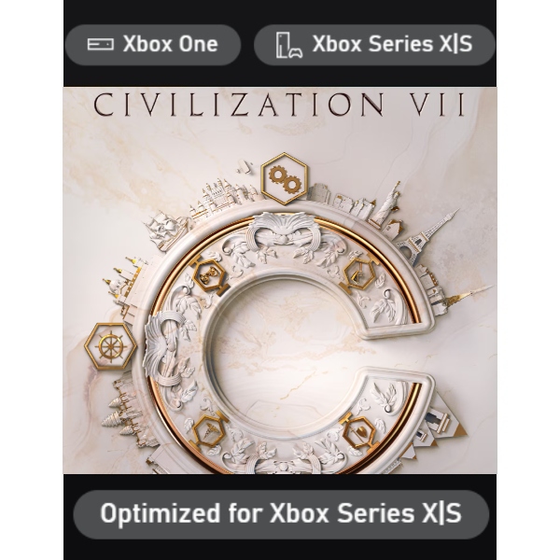The width and height of the screenshot is (560, 560).
Task: Click the top-right hexagon emblem inside the C
Action: [x=359, y=273]
